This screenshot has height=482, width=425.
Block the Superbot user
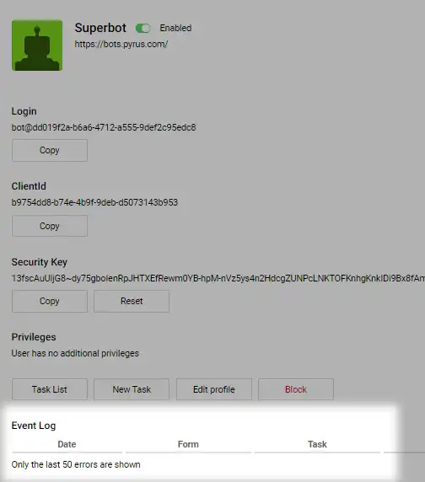(x=295, y=389)
